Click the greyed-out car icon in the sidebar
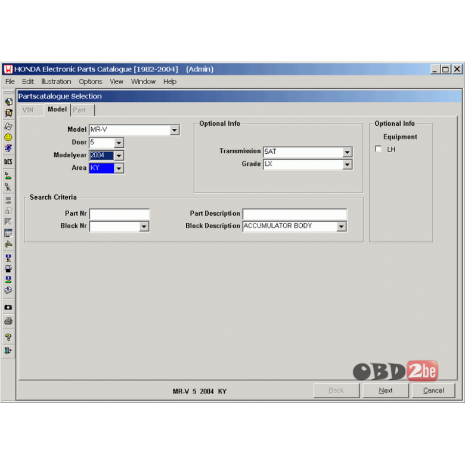Image resolution: width=465 pixels, height=465 pixels. pyautogui.click(x=8, y=200)
